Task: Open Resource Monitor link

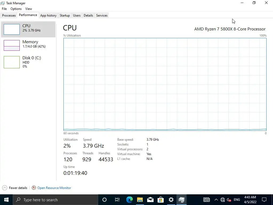Action: (54, 188)
